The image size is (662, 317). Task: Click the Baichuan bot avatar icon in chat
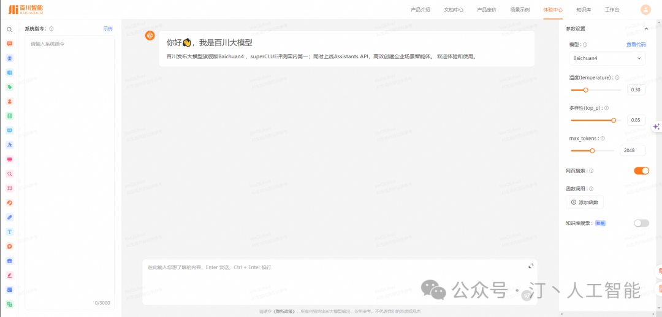tap(150, 36)
